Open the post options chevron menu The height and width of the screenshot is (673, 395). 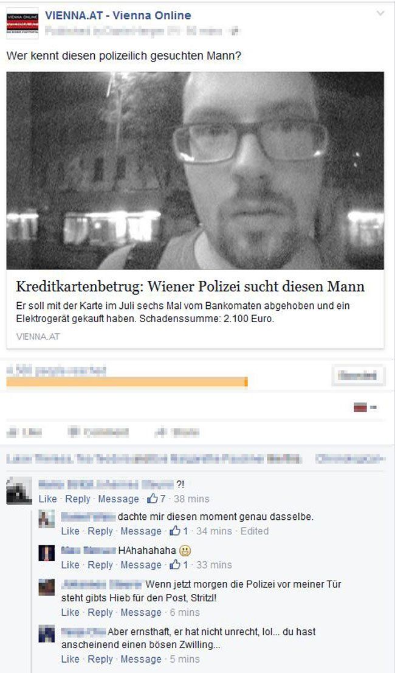coord(380,14)
